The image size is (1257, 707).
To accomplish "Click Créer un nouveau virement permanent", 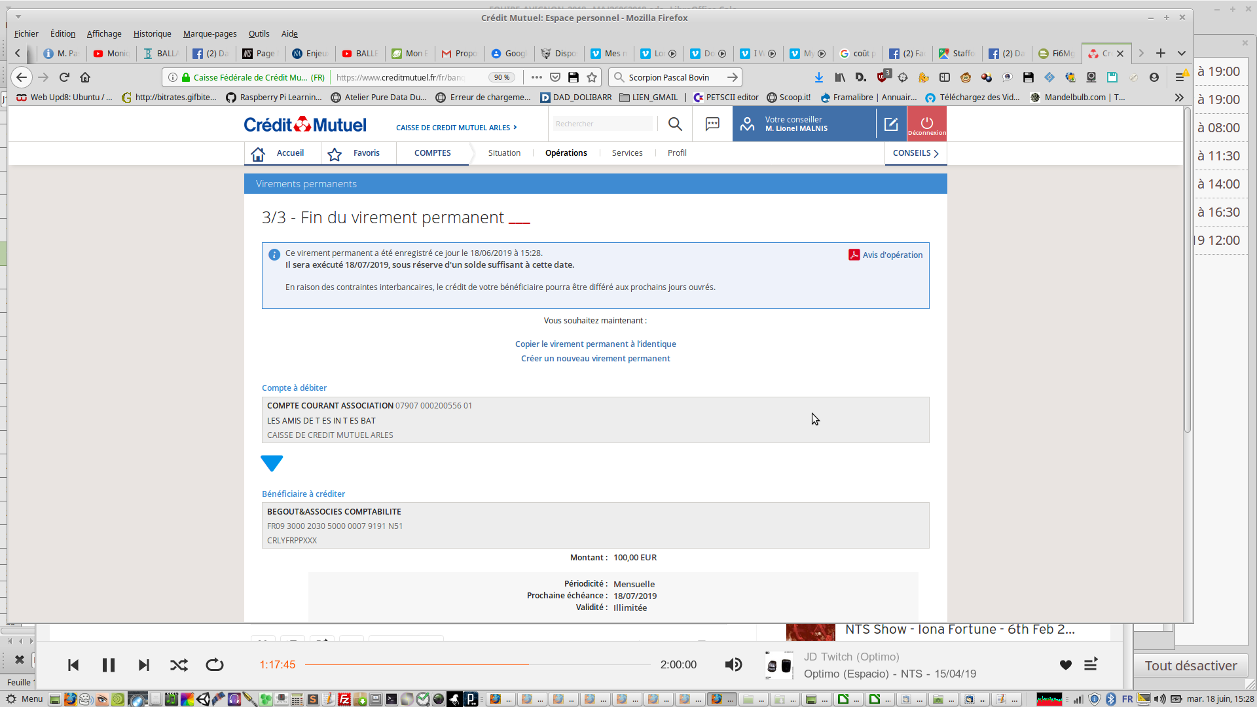I will [x=595, y=359].
